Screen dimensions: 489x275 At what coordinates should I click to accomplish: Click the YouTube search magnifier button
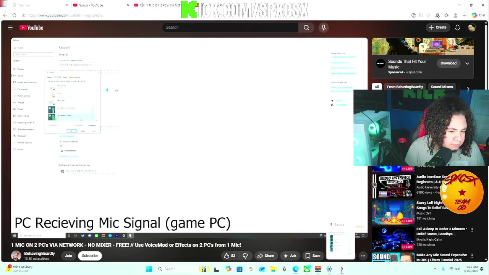coord(306,27)
